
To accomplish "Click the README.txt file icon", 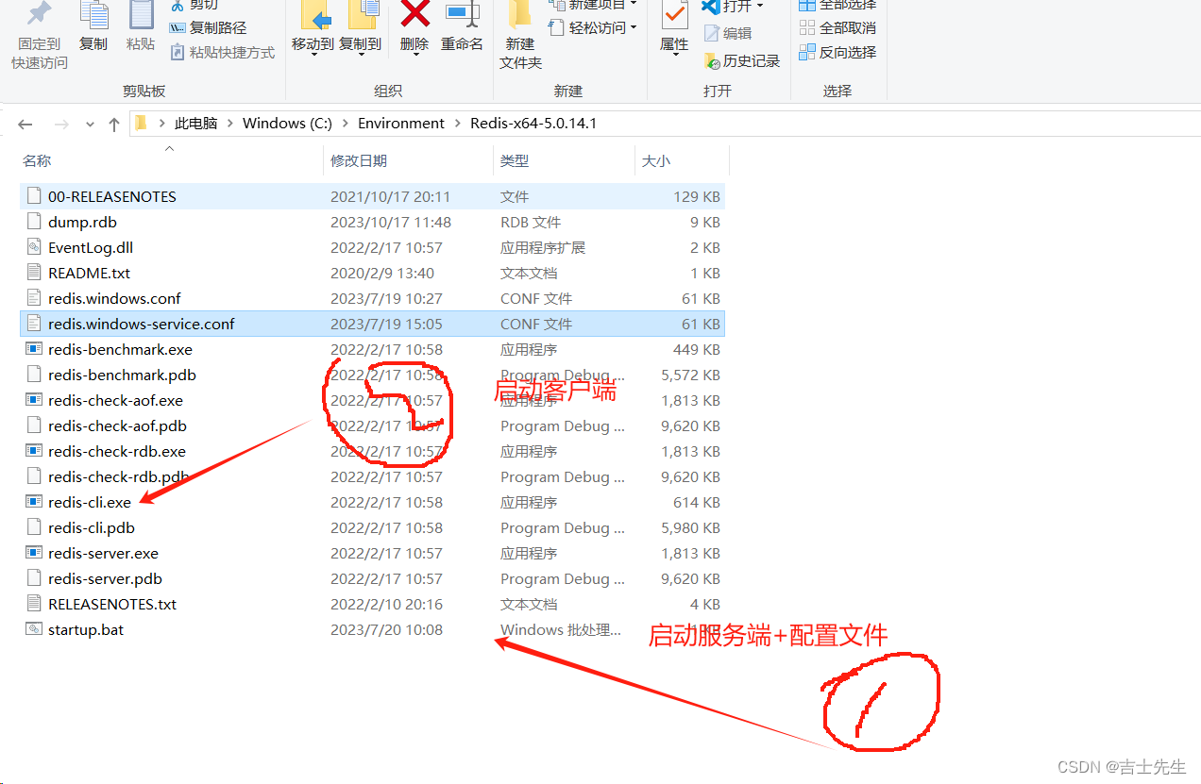I will [x=34, y=274].
